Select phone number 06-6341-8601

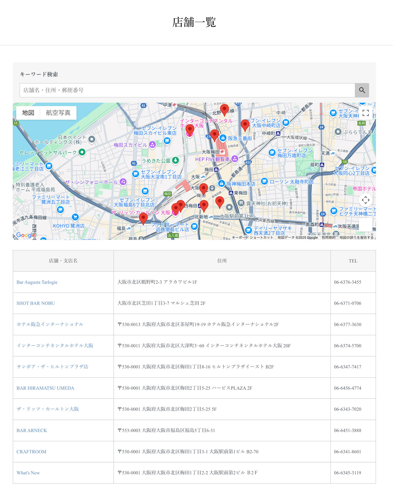[x=348, y=452]
